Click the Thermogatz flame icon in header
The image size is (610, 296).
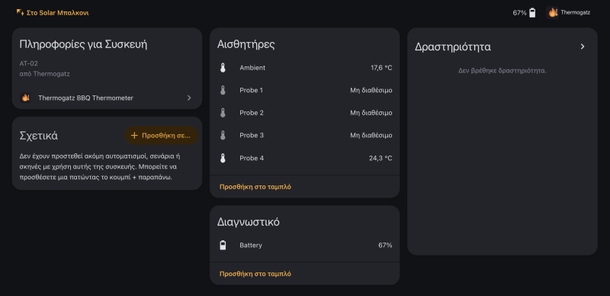[x=552, y=12]
